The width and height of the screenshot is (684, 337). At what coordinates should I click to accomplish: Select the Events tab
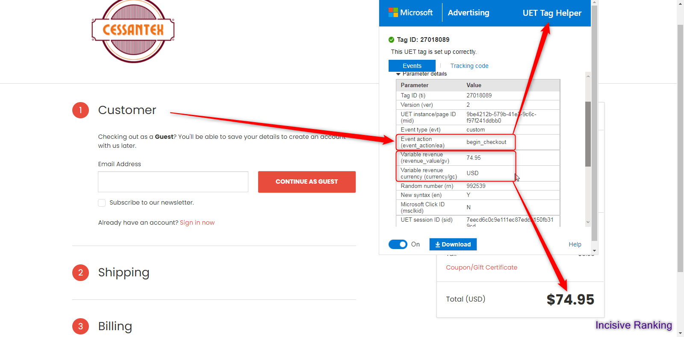click(x=412, y=66)
